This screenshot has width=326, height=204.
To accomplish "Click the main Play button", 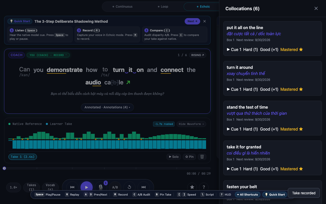I will point(87,187).
